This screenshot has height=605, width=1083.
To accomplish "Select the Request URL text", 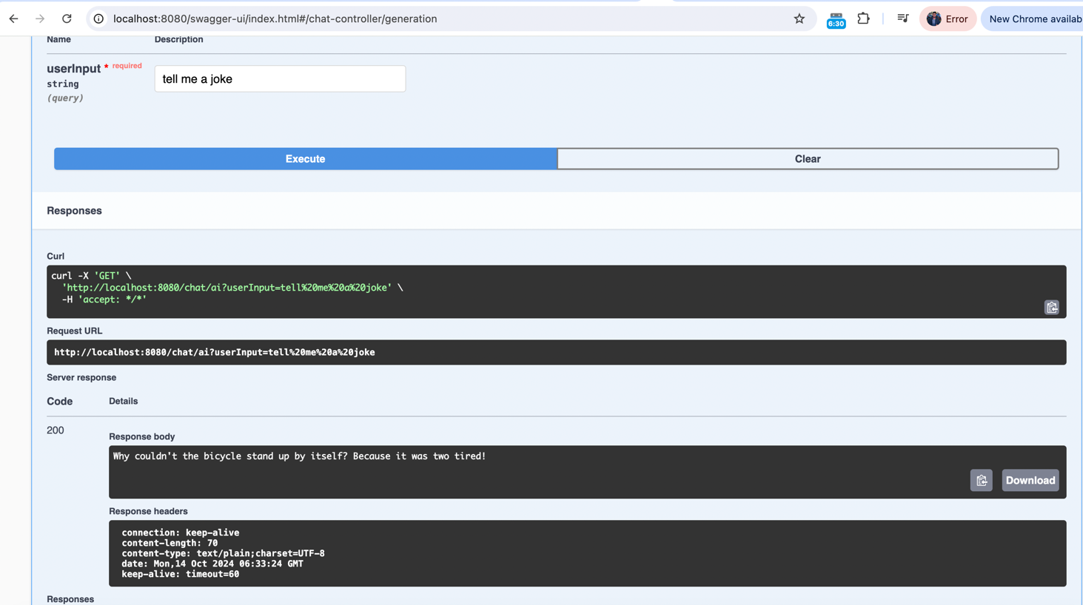I will [x=215, y=352].
